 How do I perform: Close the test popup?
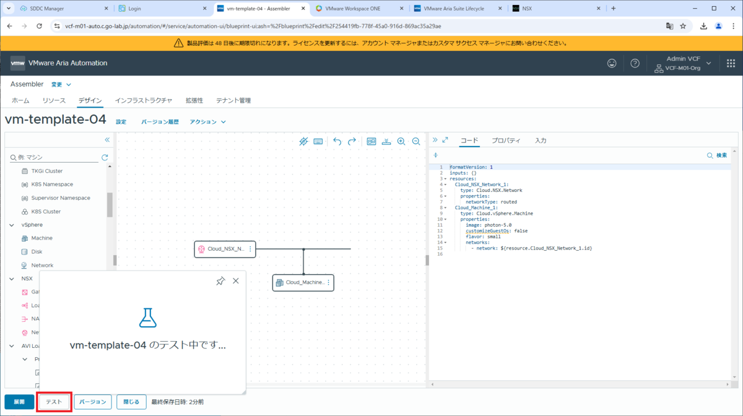pyautogui.click(x=235, y=281)
